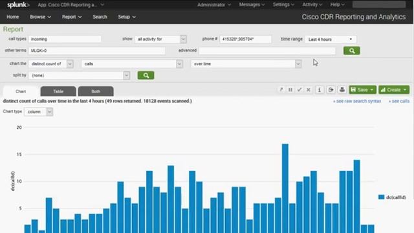Click the tallest chart column bar
Viewport: 414px width, 233px height.
coord(285,188)
